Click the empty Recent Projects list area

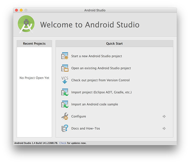coord(34,105)
